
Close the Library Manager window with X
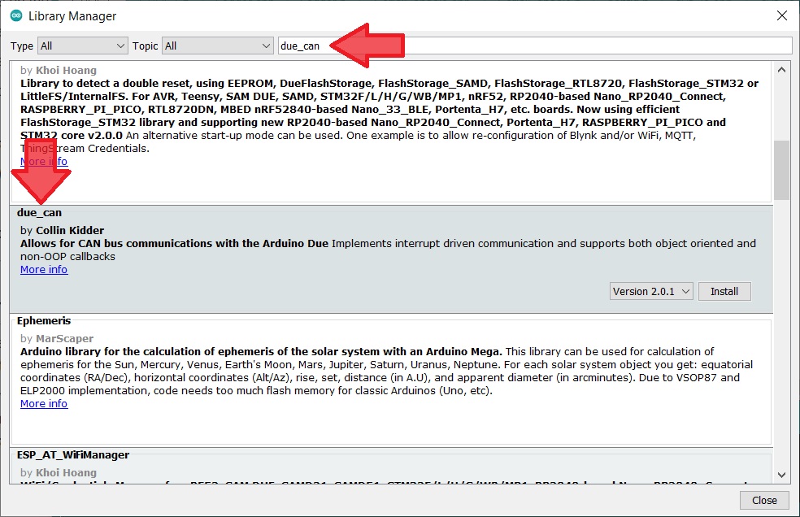(x=781, y=16)
